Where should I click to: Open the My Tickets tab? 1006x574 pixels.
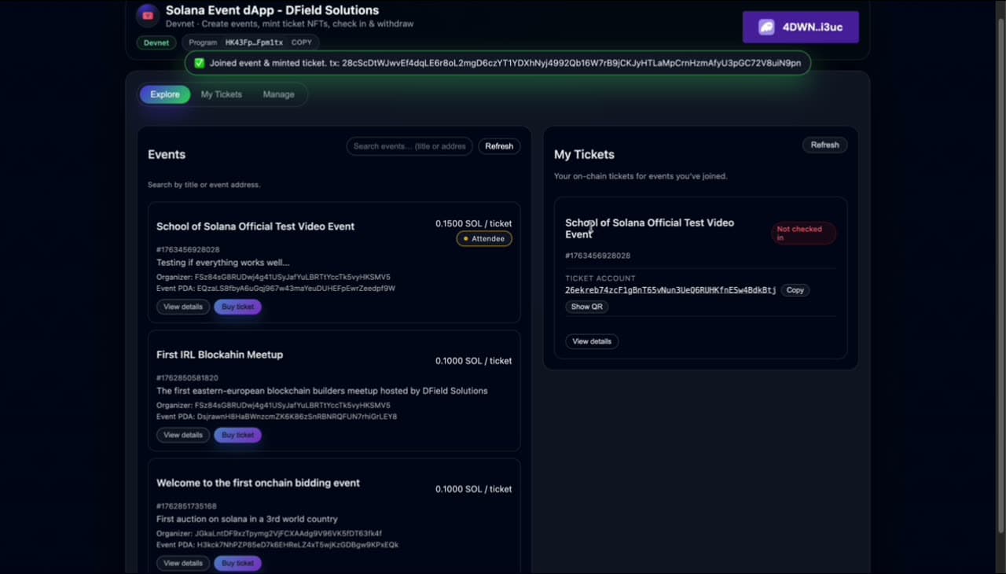point(222,94)
